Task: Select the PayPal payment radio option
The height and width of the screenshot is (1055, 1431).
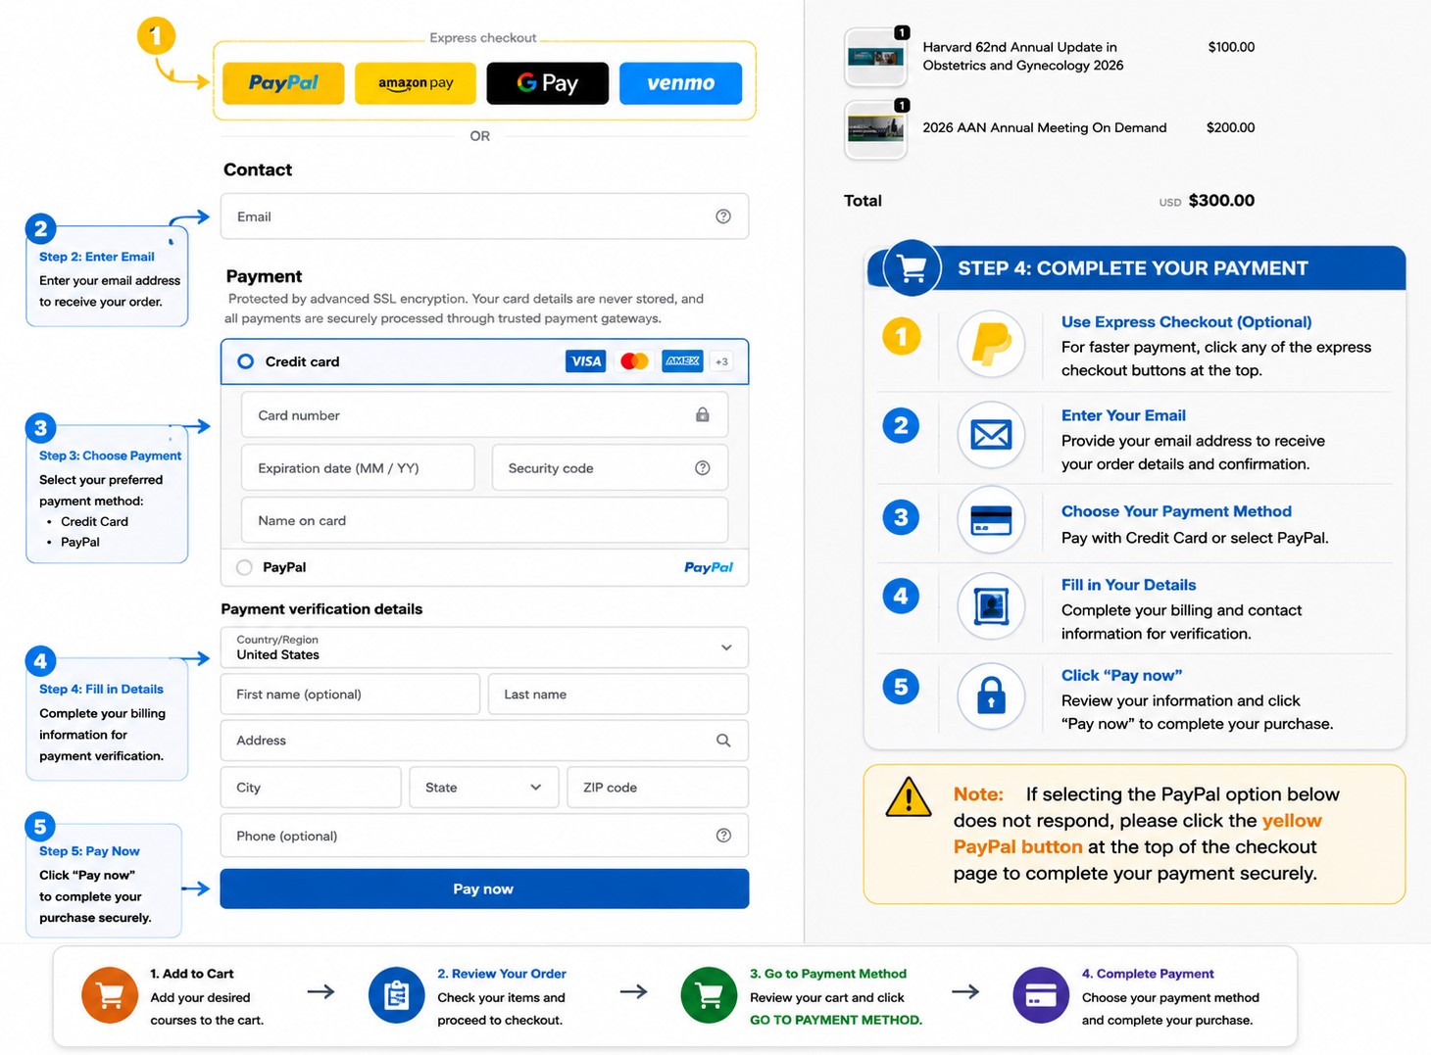Action: click(x=244, y=567)
